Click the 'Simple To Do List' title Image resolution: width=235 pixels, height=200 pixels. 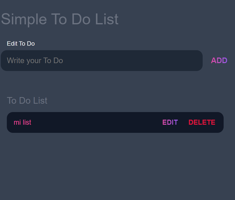(60, 19)
